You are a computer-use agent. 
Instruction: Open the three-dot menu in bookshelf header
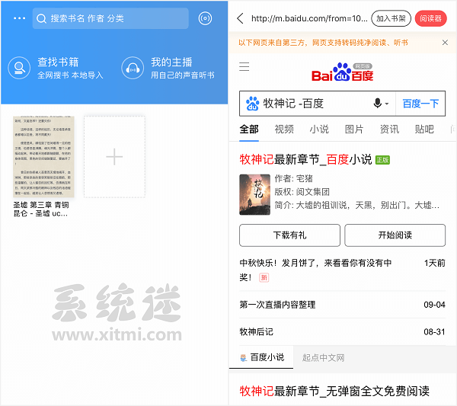click(19, 18)
